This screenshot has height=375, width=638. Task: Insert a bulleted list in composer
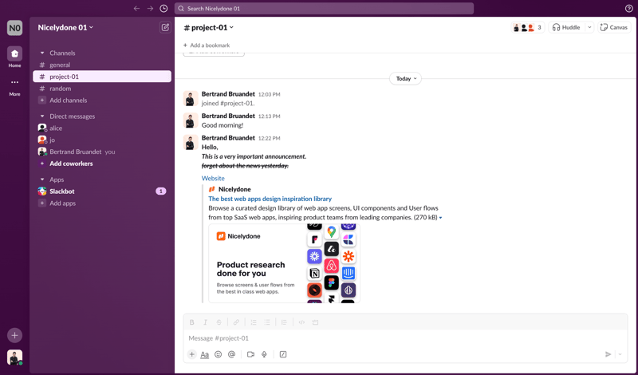pyautogui.click(x=267, y=322)
